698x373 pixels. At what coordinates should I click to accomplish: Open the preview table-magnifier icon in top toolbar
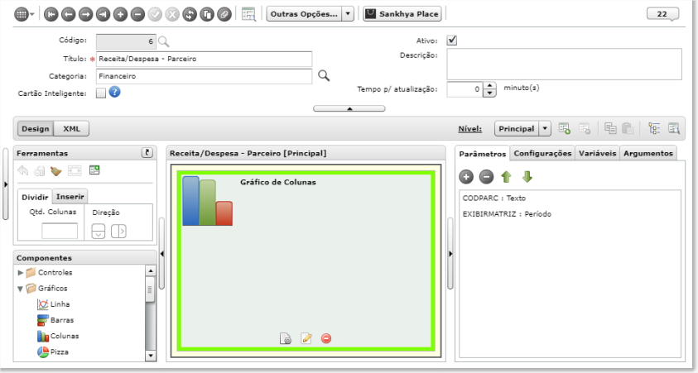pos(249,14)
